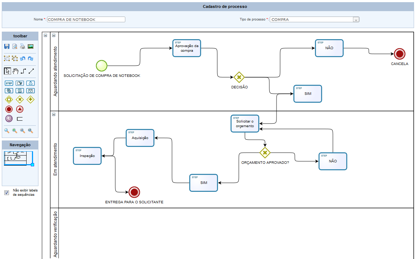Click the blue floppy disk save icon
Viewport: 418px width, 259px height.
7,46
